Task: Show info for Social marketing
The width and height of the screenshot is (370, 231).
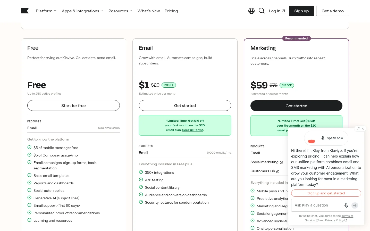Action: (281, 162)
